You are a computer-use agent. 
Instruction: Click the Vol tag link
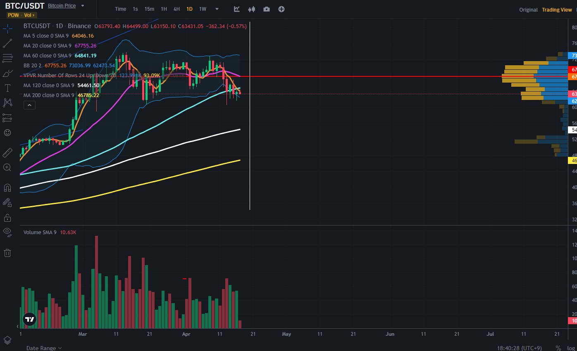30,15
